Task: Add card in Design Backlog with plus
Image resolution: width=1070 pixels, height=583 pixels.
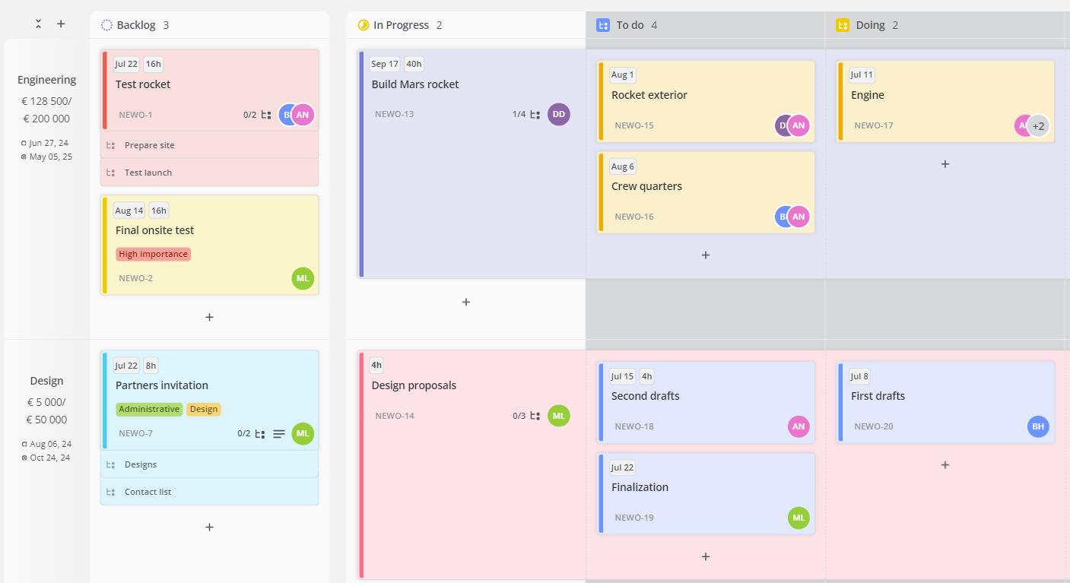Action: tap(209, 527)
